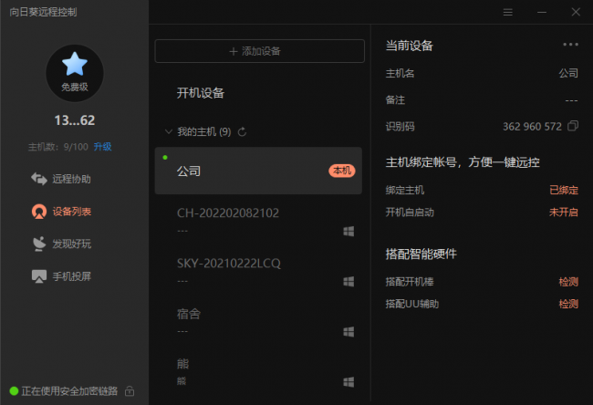Click Windows icon on CH-202202082102 row
The width and height of the screenshot is (593, 405).
pos(349,232)
